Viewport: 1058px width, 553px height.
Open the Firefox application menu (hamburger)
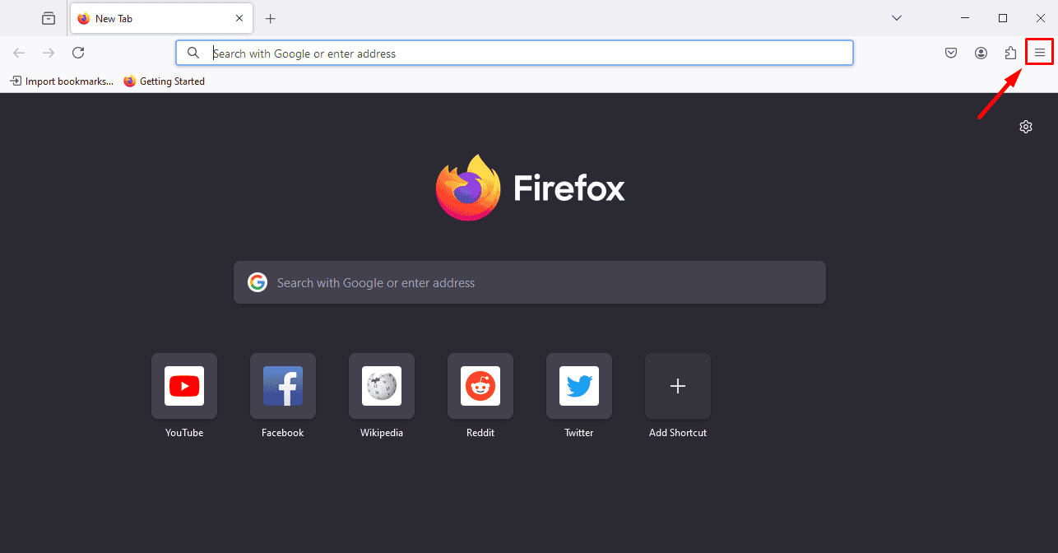[1040, 53]
